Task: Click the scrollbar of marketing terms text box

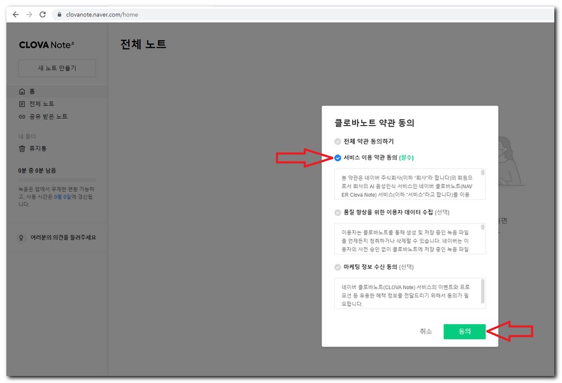Action: (x=483, y=290)
